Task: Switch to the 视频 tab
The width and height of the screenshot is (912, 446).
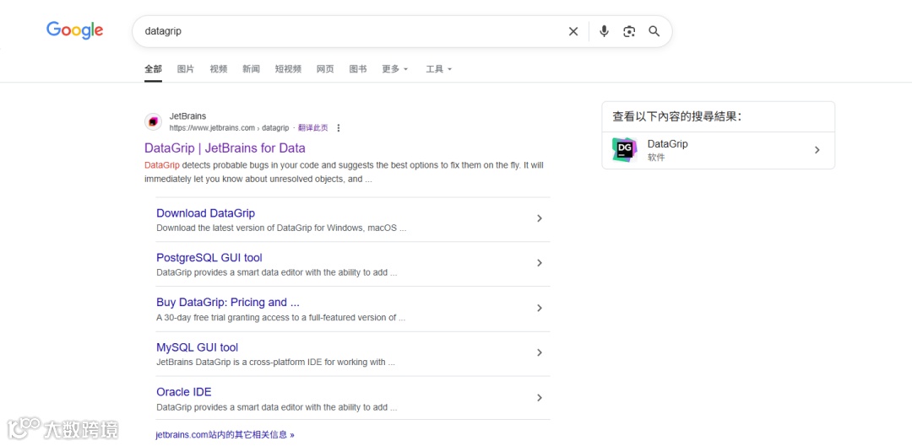Action: point(218,68)
